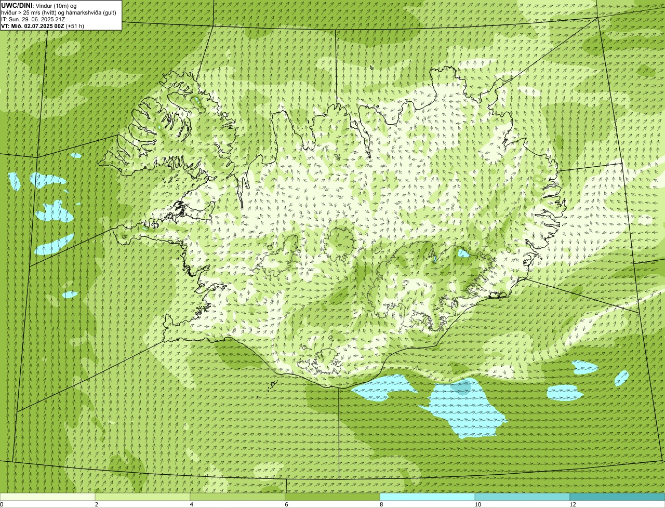The height and width of the screenshot is (508, 665).
Task: Click the 2–4 m/s light green legend segment
Action: (x=142, y=497)
